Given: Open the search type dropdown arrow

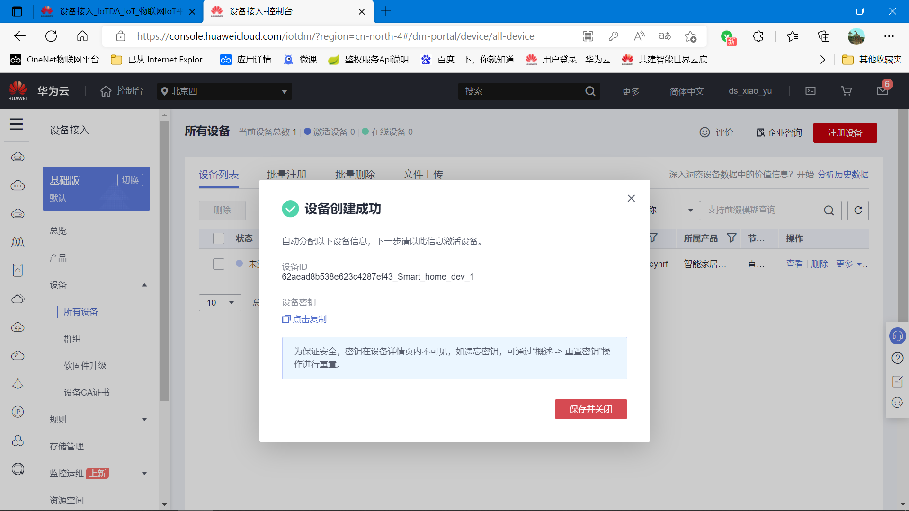Looking at the screenshot, I should click(691, 211).
